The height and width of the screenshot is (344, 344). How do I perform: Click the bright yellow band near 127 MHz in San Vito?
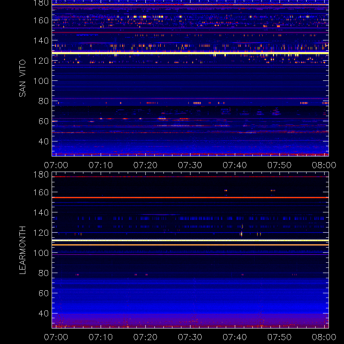point(190,53)
